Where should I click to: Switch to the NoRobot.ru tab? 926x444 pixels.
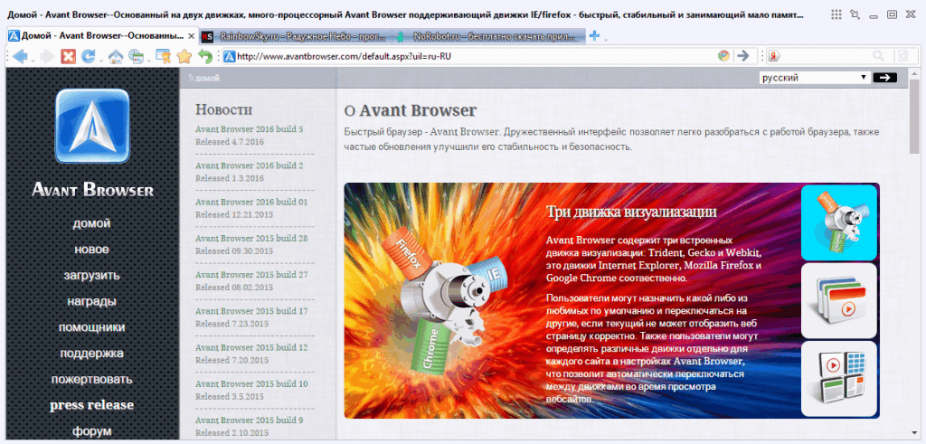pos(489,37)
